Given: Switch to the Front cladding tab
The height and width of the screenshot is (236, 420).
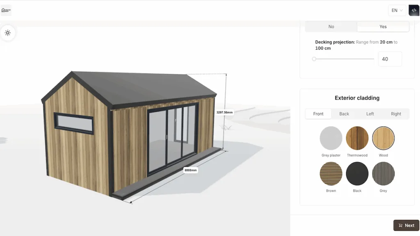Looking at the screenshot, I should 318,114.
